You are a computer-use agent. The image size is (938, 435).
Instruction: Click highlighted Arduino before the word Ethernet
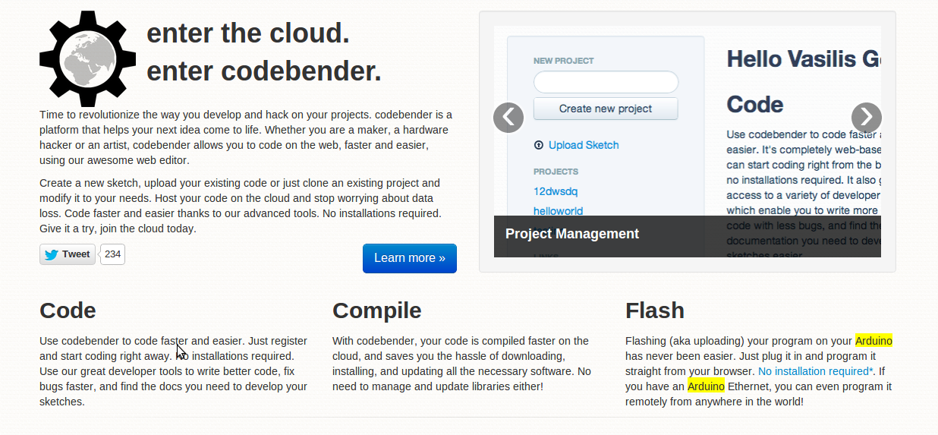[x=706, y=386]
